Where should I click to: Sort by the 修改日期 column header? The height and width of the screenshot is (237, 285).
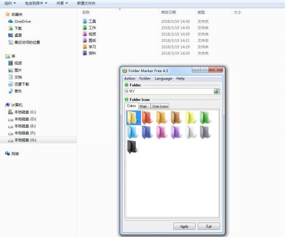(x=169, y=12)
